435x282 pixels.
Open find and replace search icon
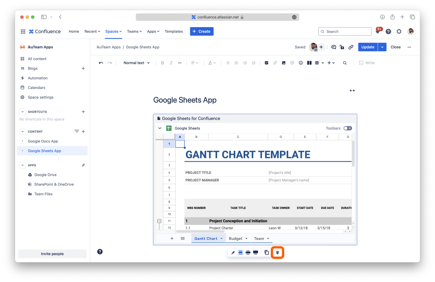pos(345,63)
